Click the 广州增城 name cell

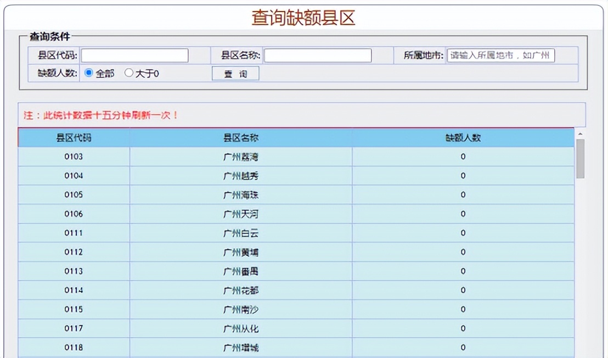pyautogui.click(x=241, y=347)
